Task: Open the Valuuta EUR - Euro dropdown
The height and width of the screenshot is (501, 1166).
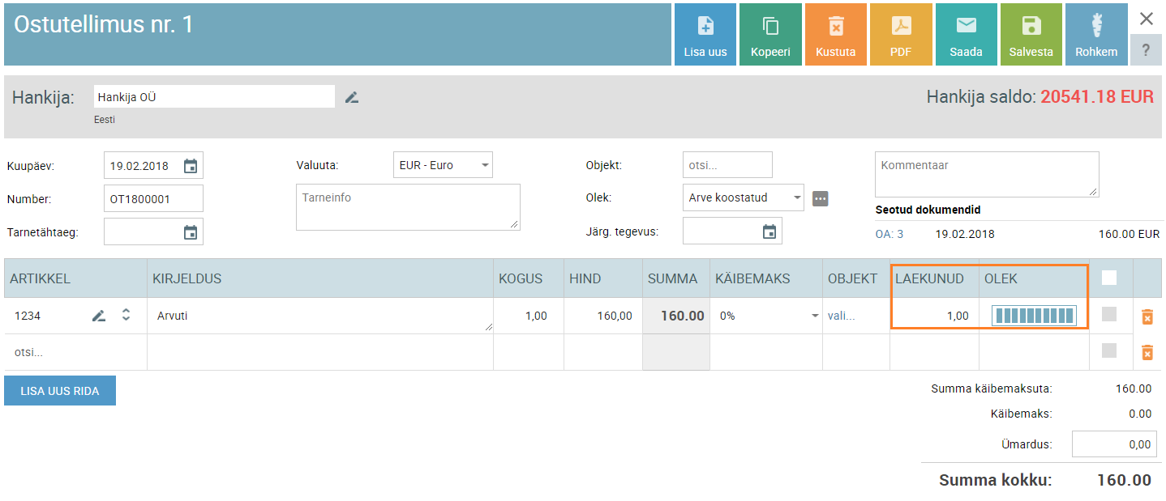Action: point(443,165)
